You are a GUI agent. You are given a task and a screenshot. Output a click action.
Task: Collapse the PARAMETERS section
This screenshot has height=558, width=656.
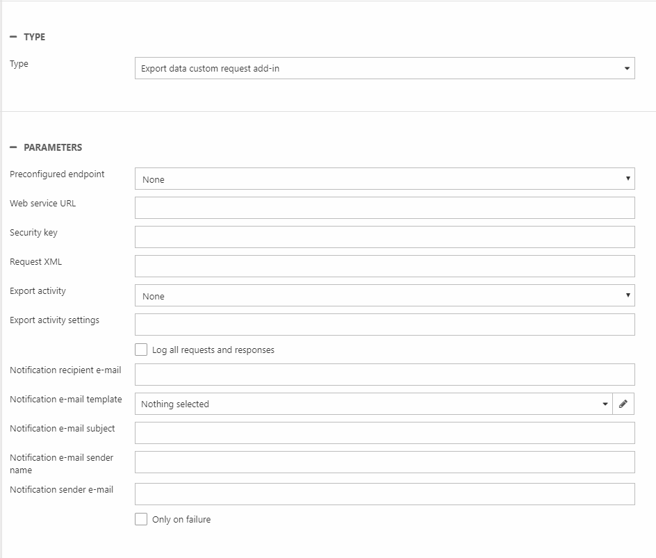(14, 147)
